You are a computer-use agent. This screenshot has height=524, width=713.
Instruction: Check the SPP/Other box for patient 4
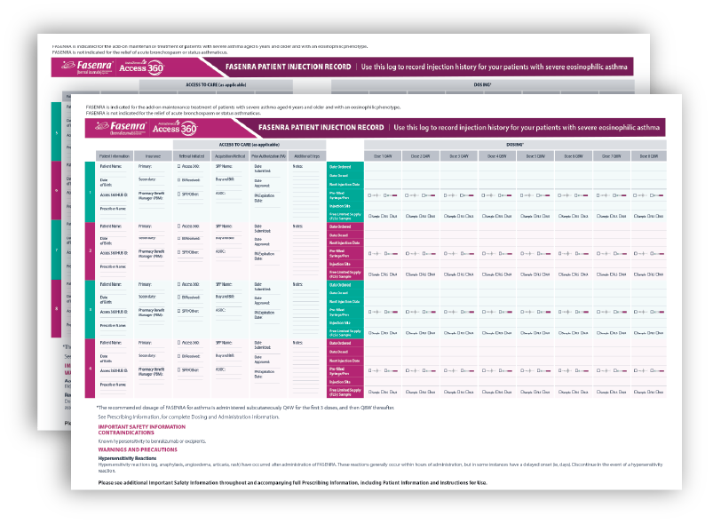pos(179,369)
